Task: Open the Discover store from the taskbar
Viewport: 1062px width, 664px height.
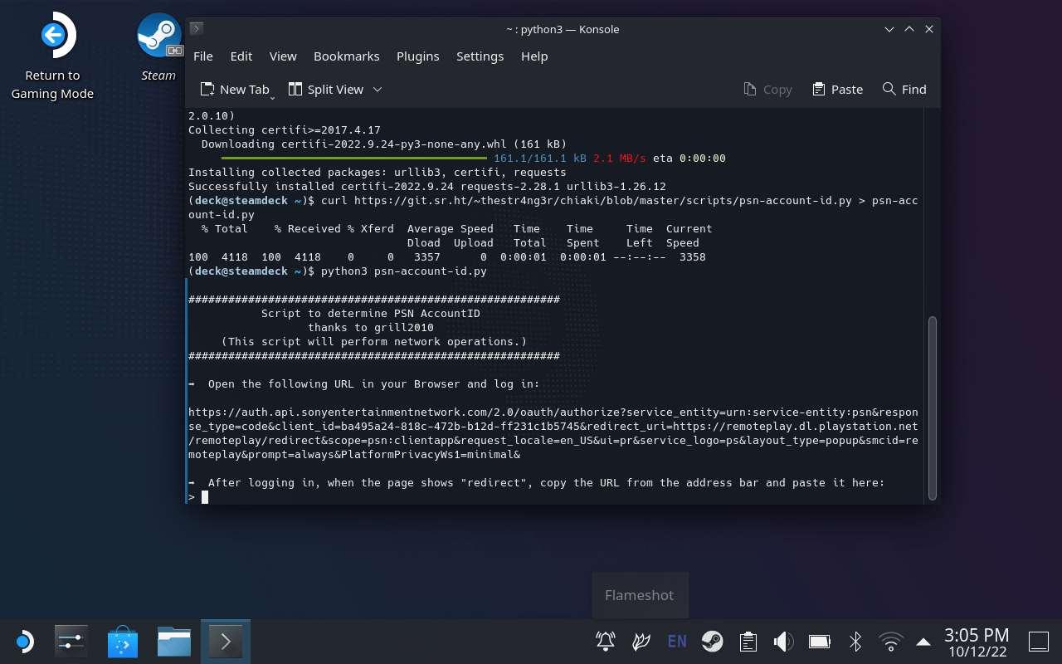Action: 123,642
